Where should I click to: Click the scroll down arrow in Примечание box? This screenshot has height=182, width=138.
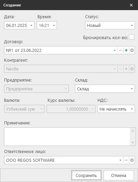point(133,143)
